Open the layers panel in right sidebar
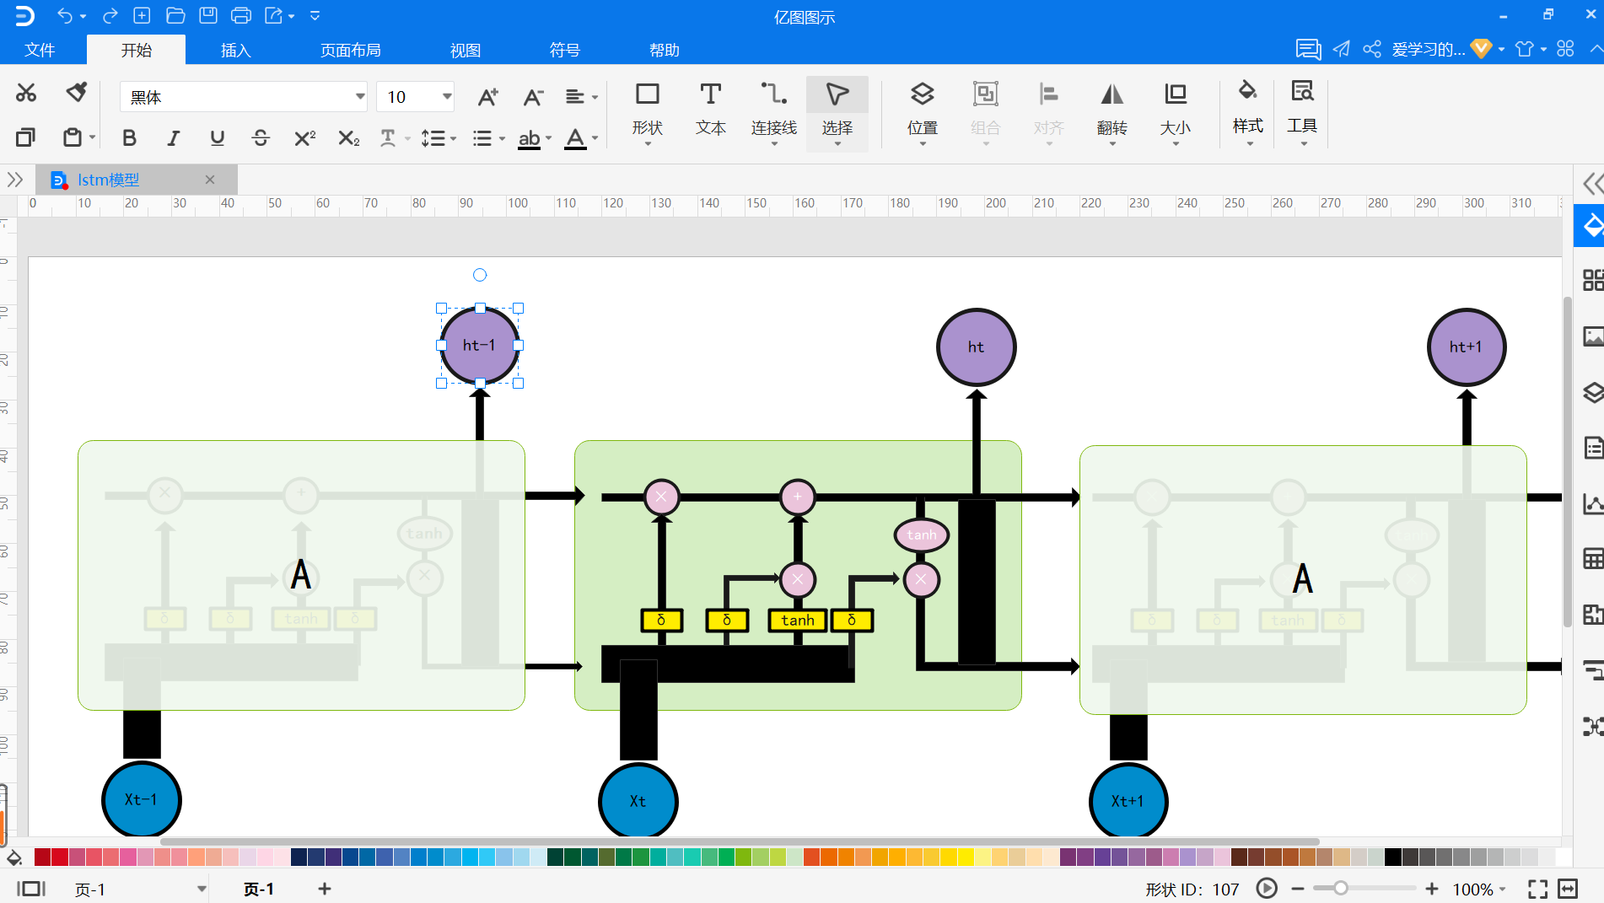 (x=1592, y=392)
